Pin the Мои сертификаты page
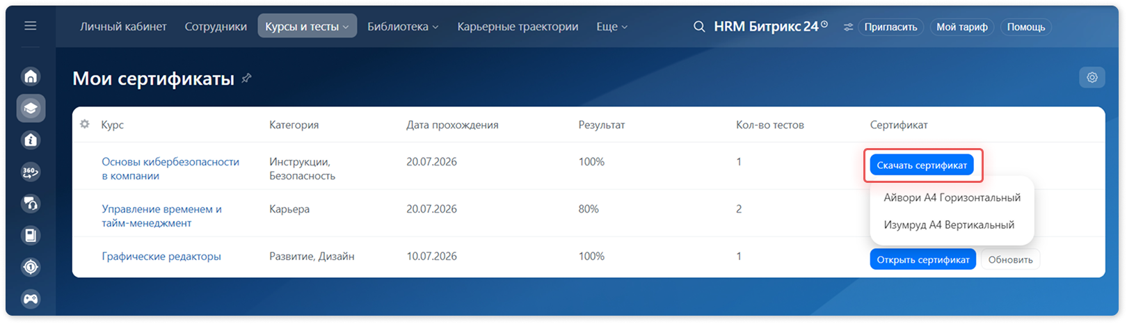Screen dimensions: 1127x324 [246, 79]
